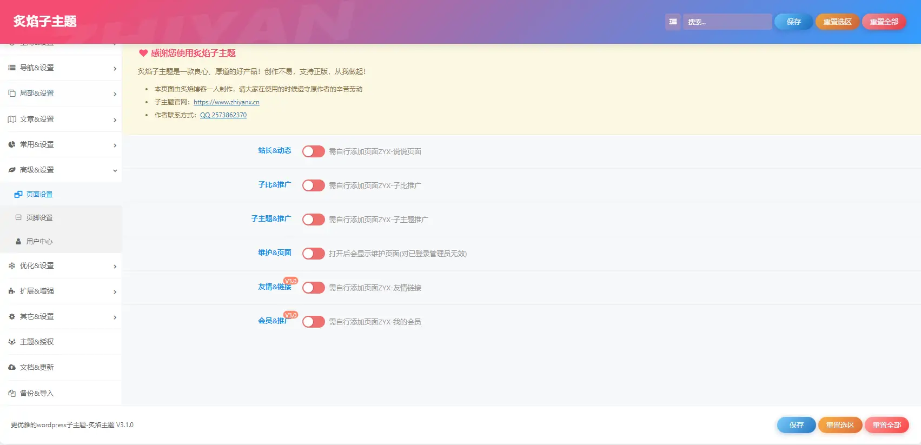The width and height of the screenshot is (921, 445).
Task: Click the 优化&设置 snowflake icon
Action: click(12, 265)
